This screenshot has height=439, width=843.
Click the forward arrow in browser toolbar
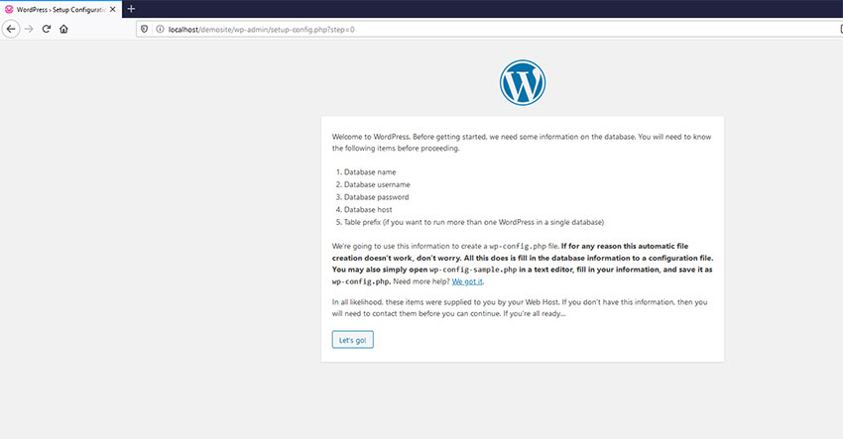pos(29,29)
